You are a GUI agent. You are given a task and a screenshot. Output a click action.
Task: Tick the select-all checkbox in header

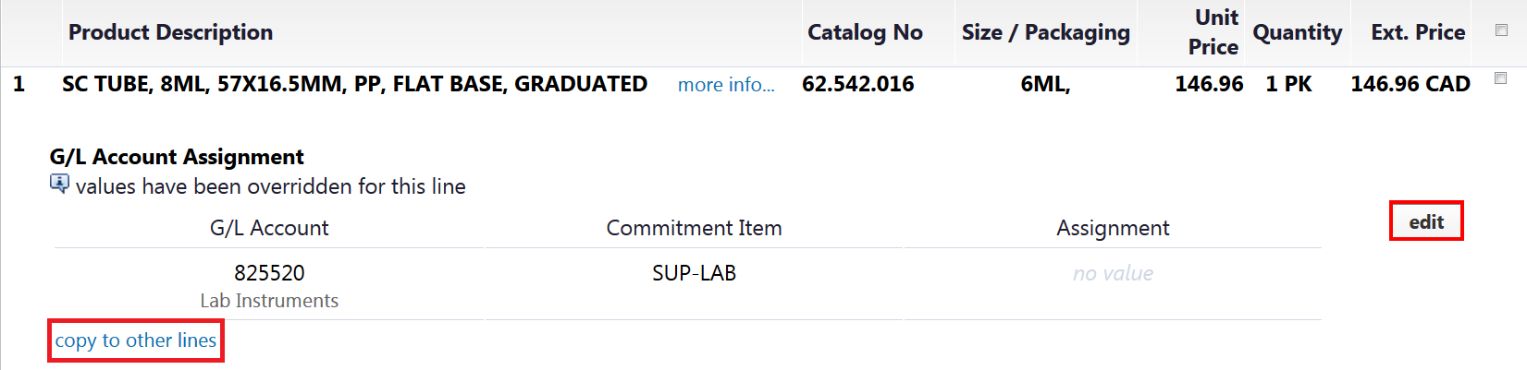coord(1501,30)
